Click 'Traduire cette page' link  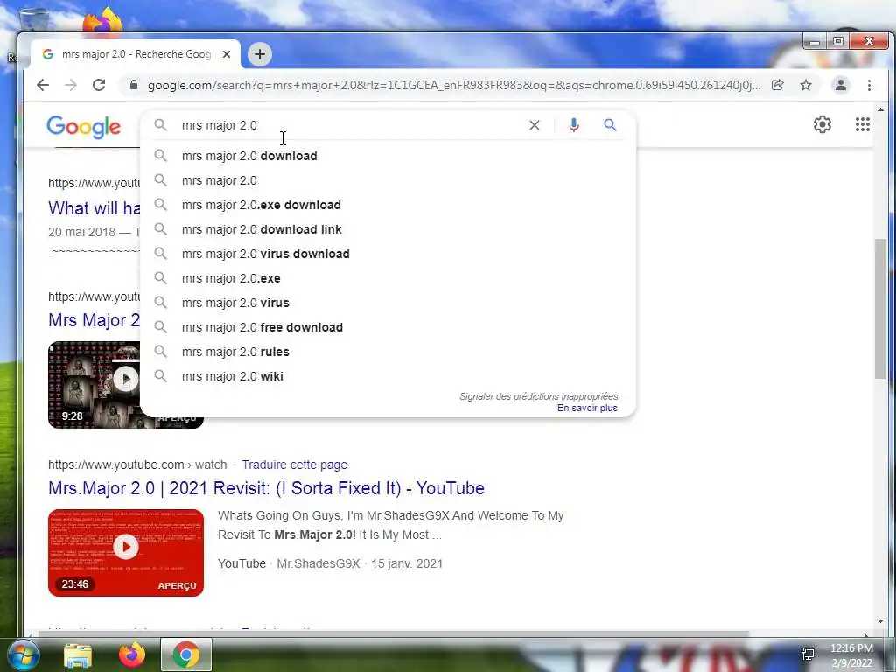point(294,465)
